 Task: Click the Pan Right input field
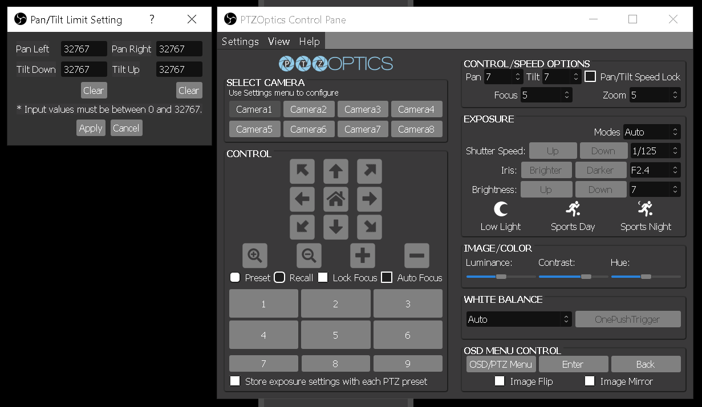coord(179,49)
